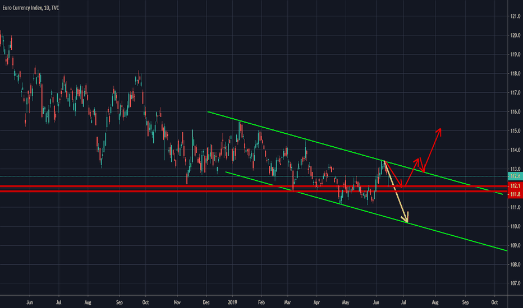
Task: Click the Dec label on time axis
Action: click(206, 302)
